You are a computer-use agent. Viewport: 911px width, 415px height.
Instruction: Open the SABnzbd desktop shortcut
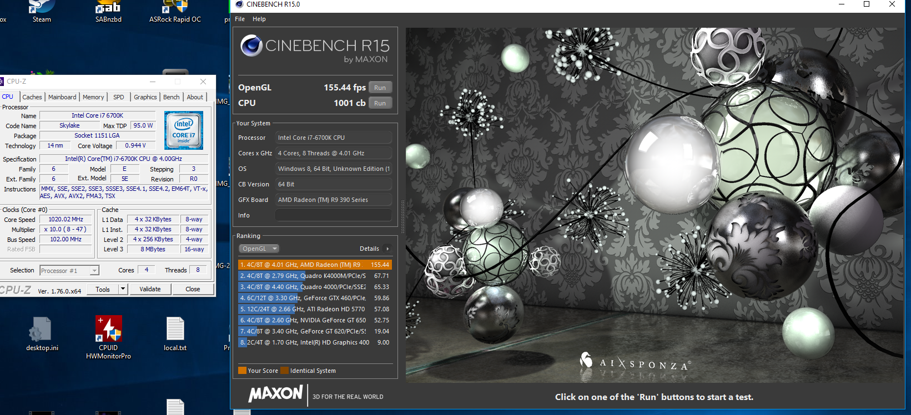108,11
